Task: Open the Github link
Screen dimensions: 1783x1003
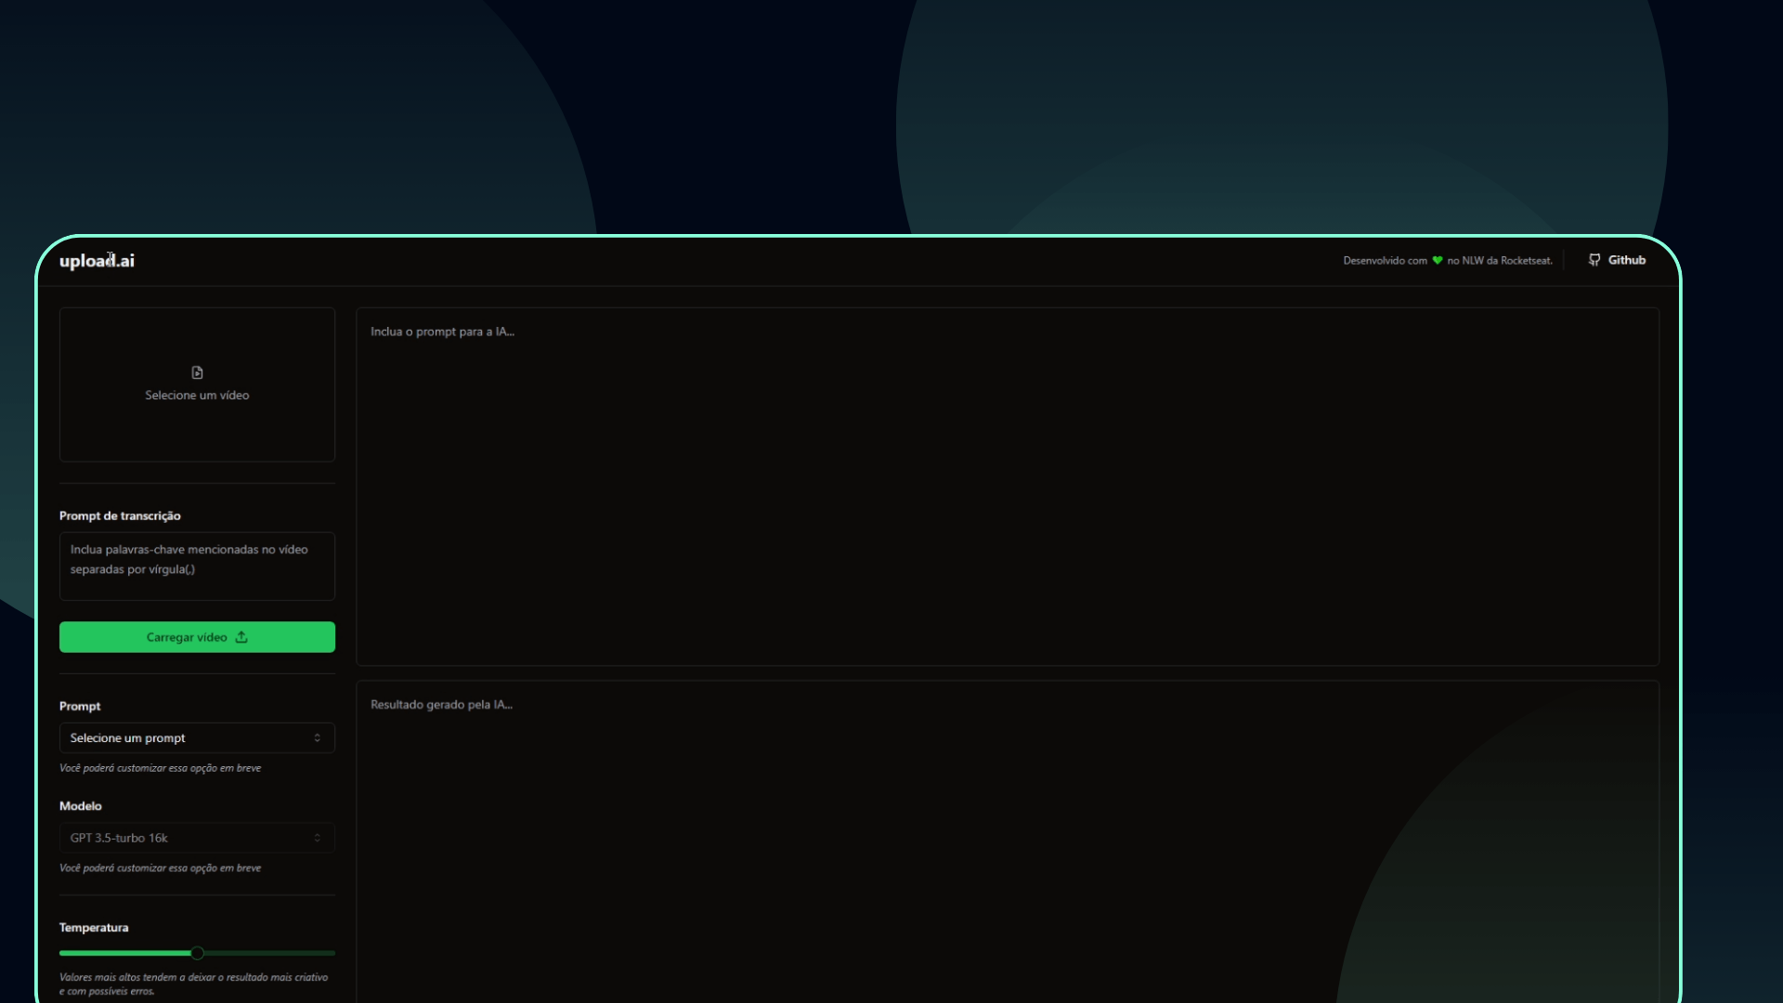Action: [1617, 260]
